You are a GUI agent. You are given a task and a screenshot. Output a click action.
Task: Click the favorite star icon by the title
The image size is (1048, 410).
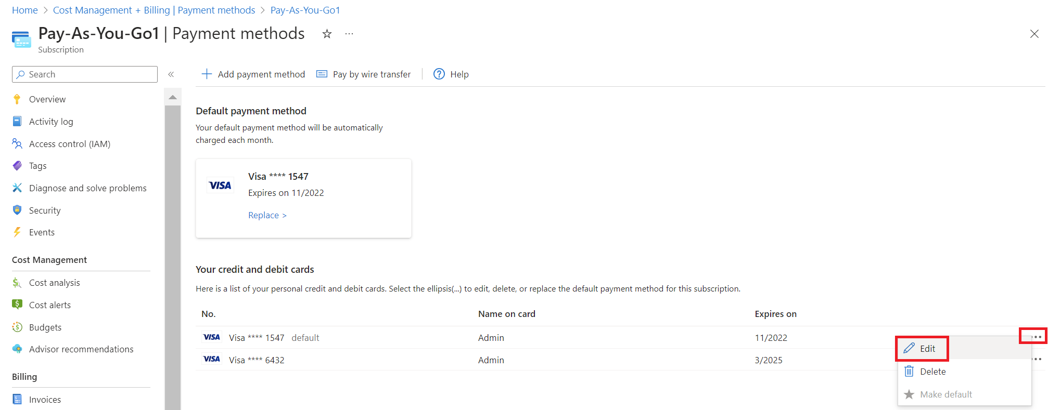tap(327, 34)
